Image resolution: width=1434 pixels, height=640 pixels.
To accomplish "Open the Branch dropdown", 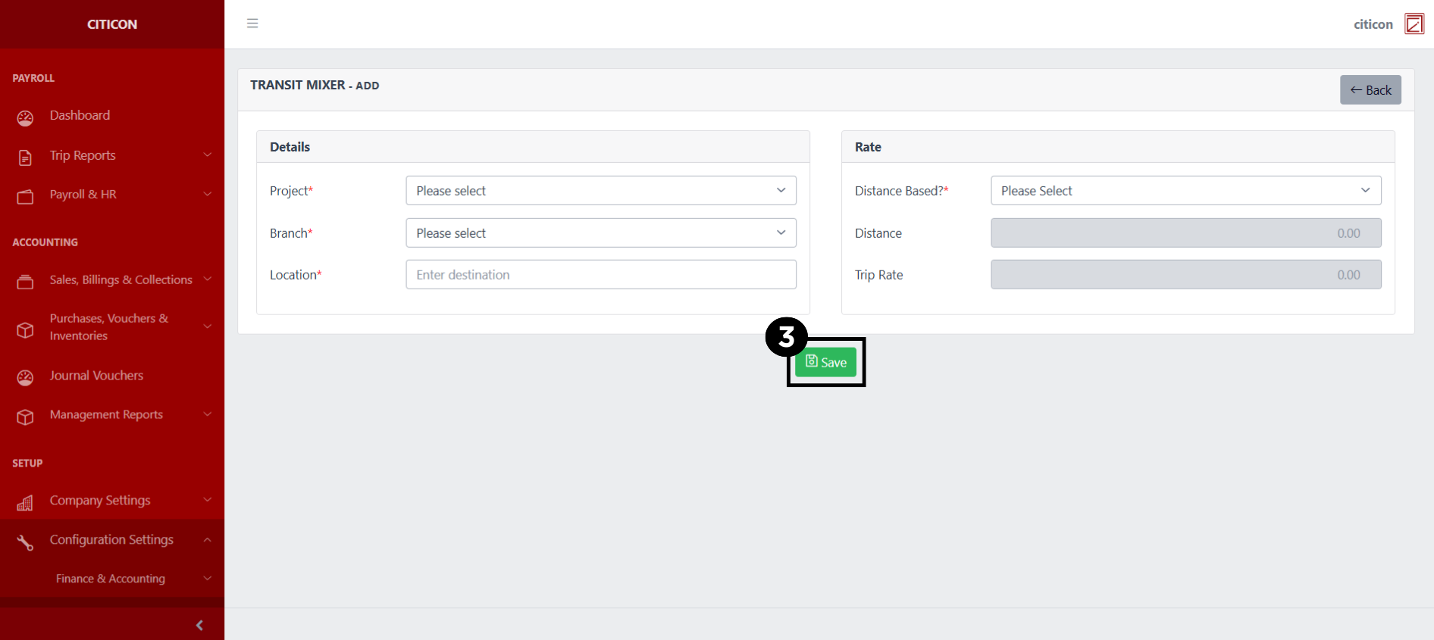I will 600,233.
